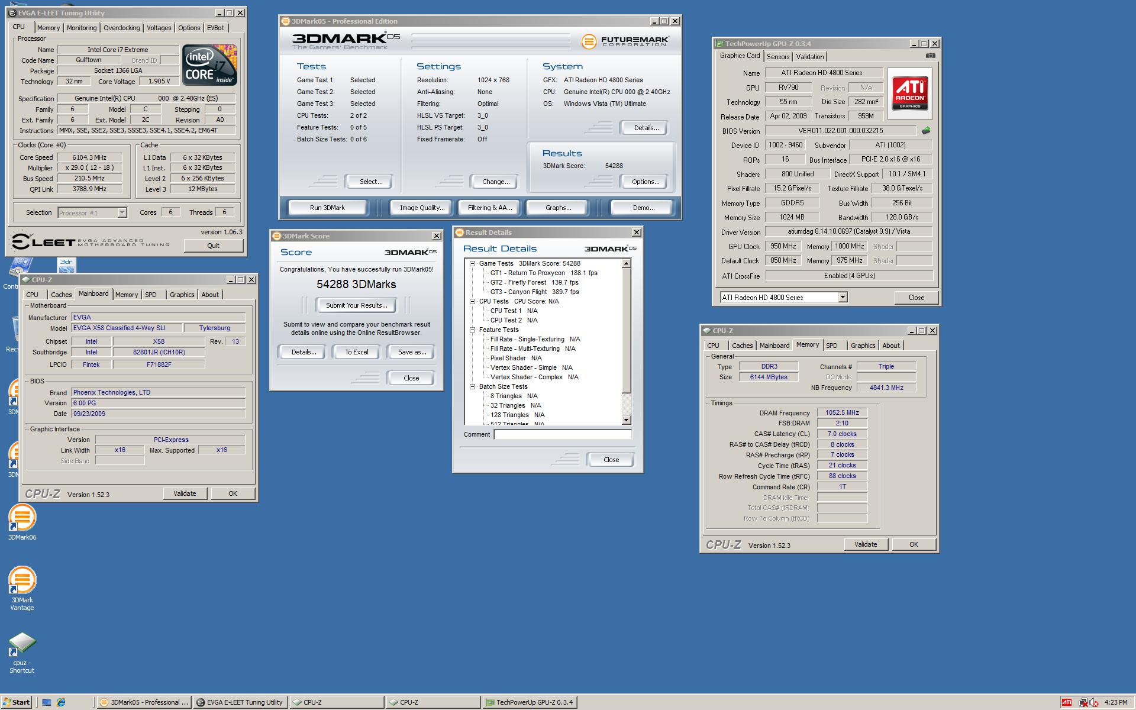
Task: Click the muted volume tray icon
Action: tap(1093, 702)
